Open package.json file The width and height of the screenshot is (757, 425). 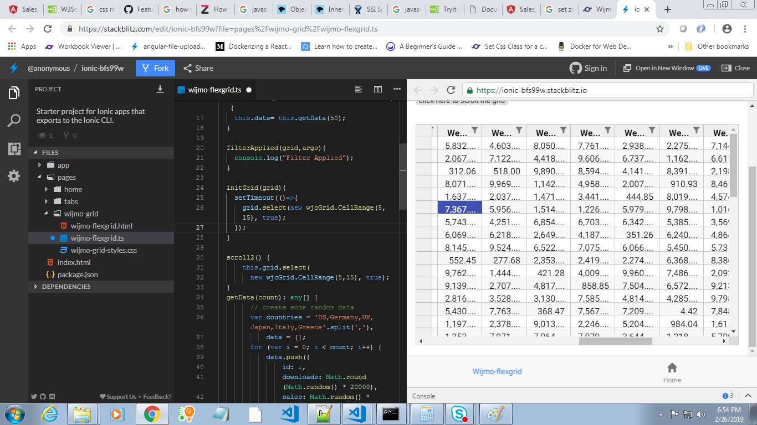point(78,274)
